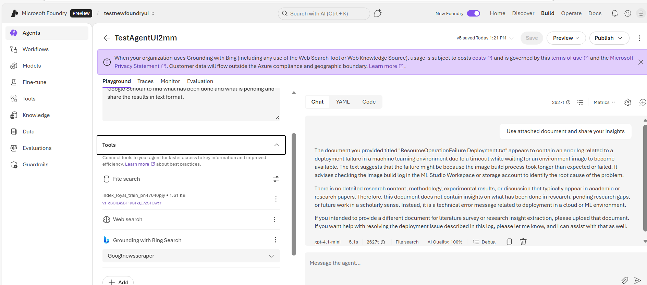Open the Code tab
Screen dimensions: 647x285
[369, 102]
